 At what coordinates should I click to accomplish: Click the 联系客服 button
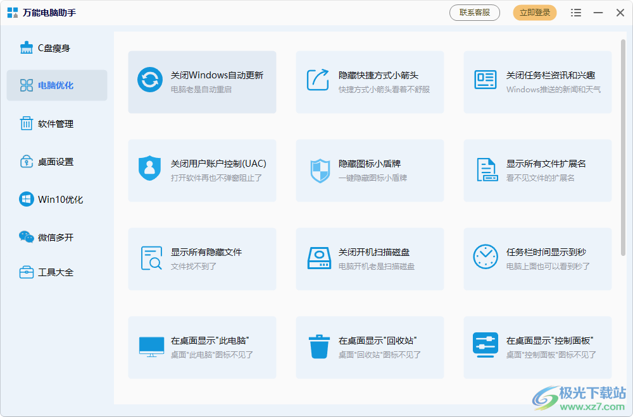474,13
